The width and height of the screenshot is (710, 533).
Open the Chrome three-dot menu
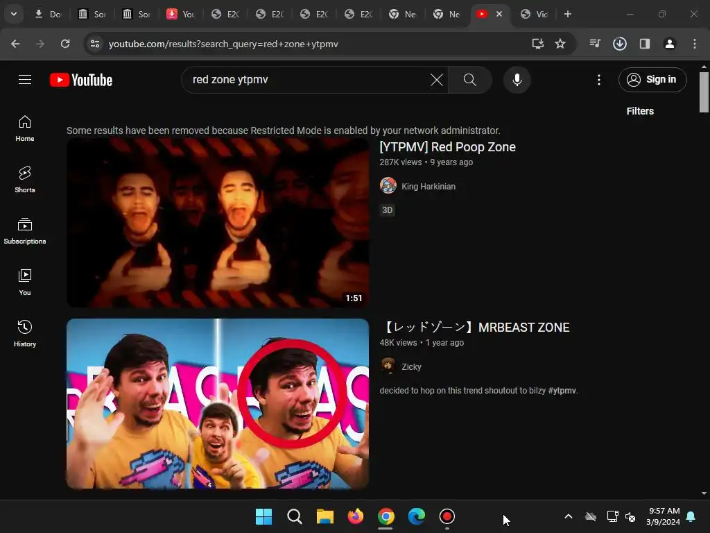(695, 44)
